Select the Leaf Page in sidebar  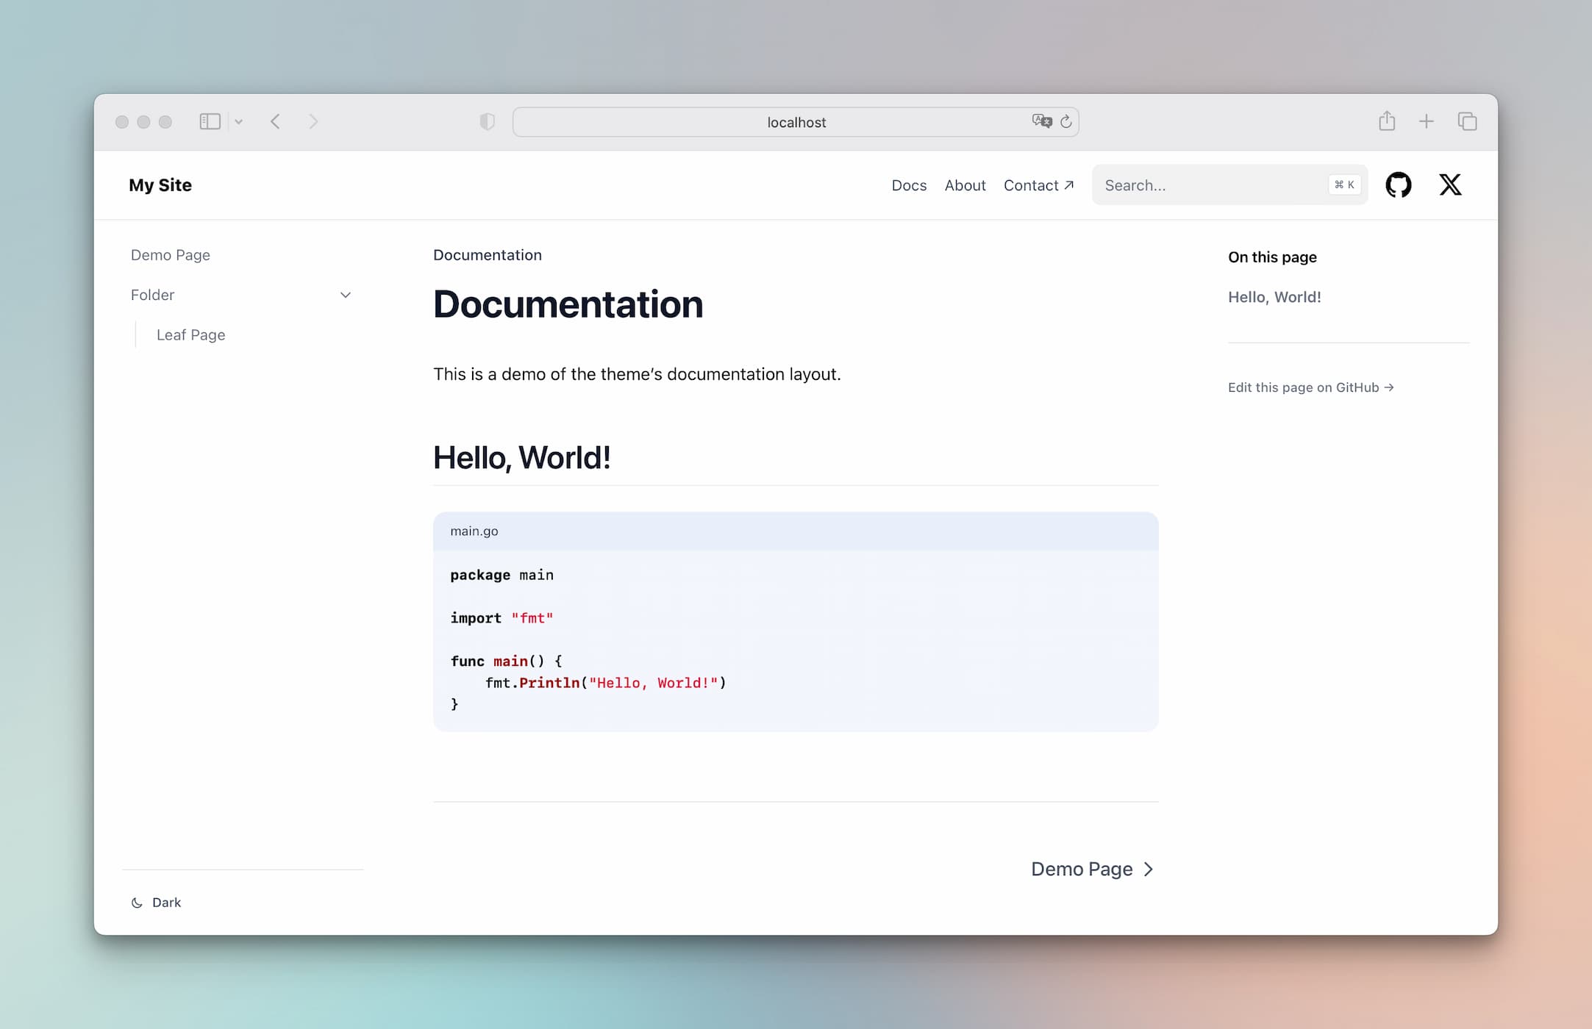(188, 334)
